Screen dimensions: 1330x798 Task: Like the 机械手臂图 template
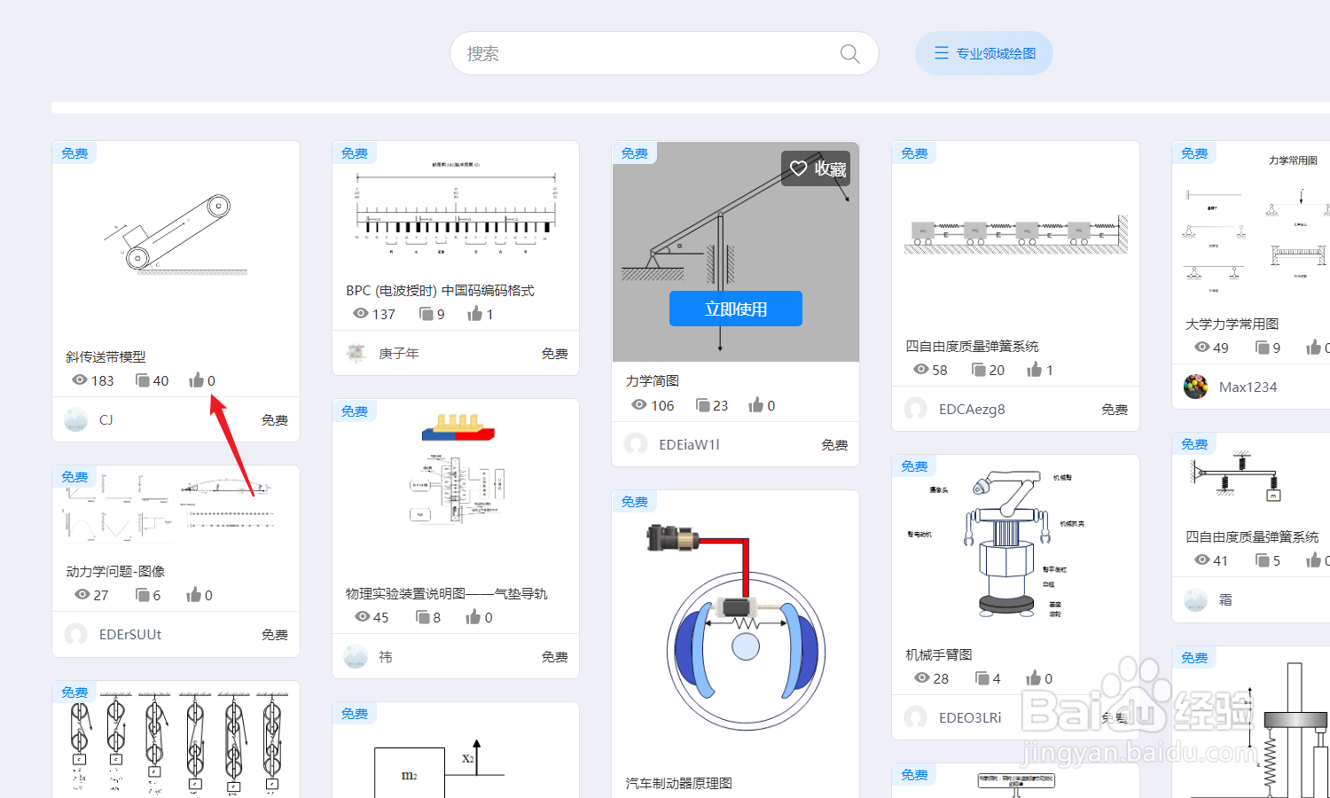pyautogui.click(x=1034, y=678)
